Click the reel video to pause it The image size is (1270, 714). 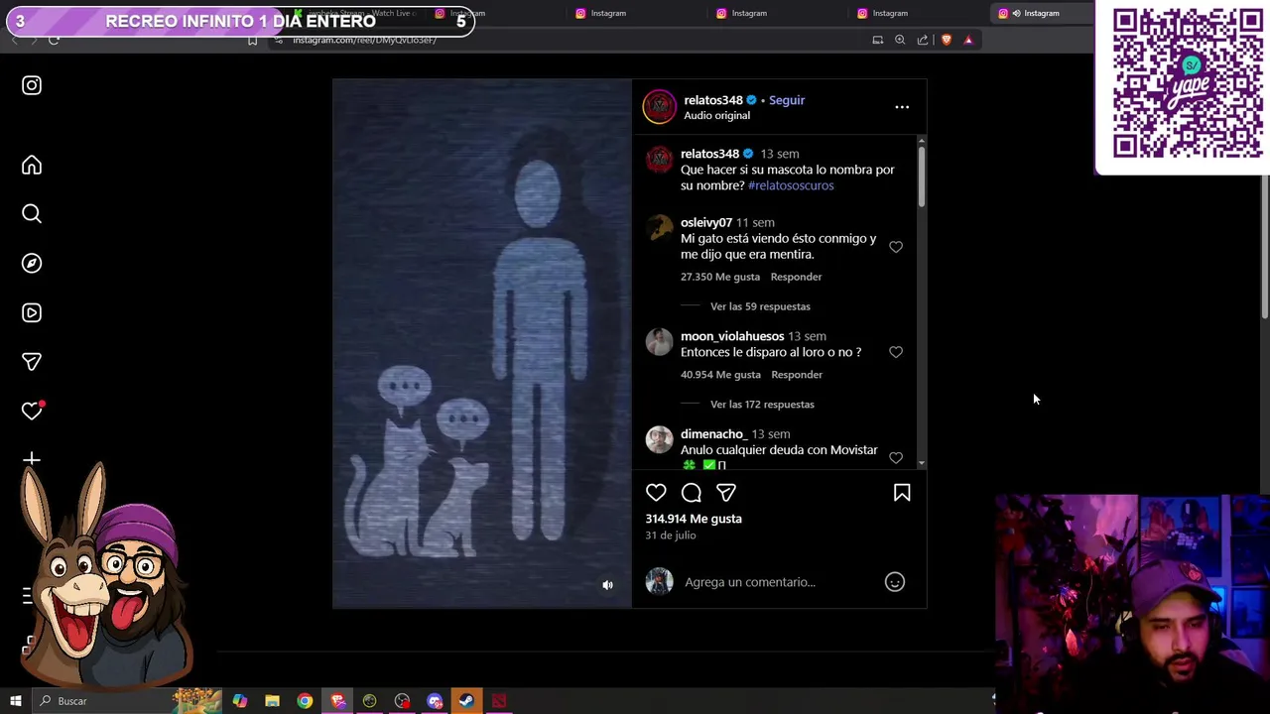pyautogui.click(x=481, y=343)
